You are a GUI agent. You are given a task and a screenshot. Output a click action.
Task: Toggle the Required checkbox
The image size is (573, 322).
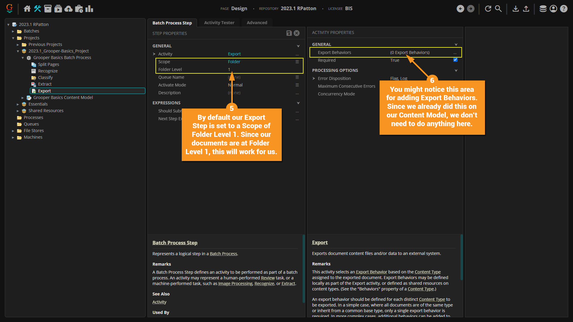[x=455, y=60]
